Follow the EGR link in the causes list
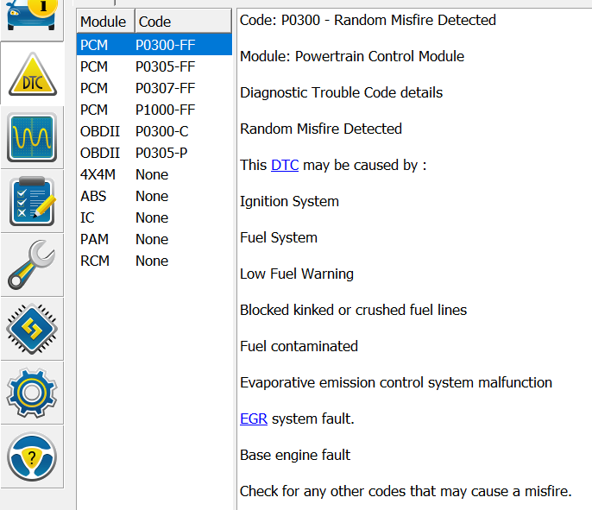This screenshot has width=592, height=510. (254, 419)
